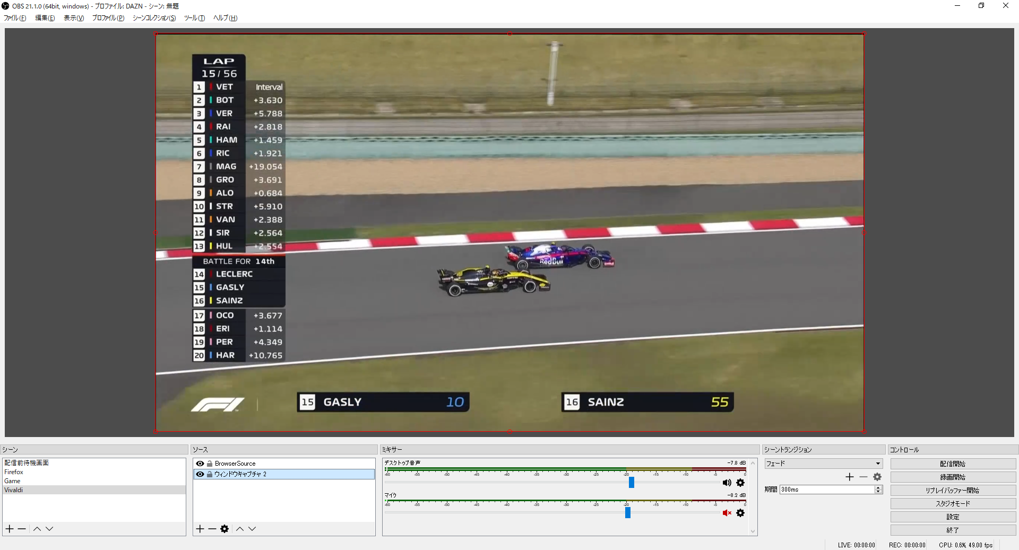Image resolution: width=1019 pixels, height=550 pixels.
Task: Mute desktop audio speaker icon
Action: tap(727, 483)
